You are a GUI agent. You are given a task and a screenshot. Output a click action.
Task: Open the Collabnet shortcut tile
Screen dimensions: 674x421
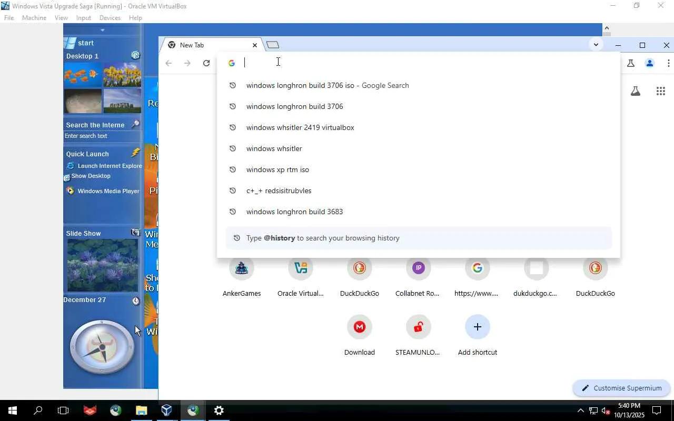418,276
